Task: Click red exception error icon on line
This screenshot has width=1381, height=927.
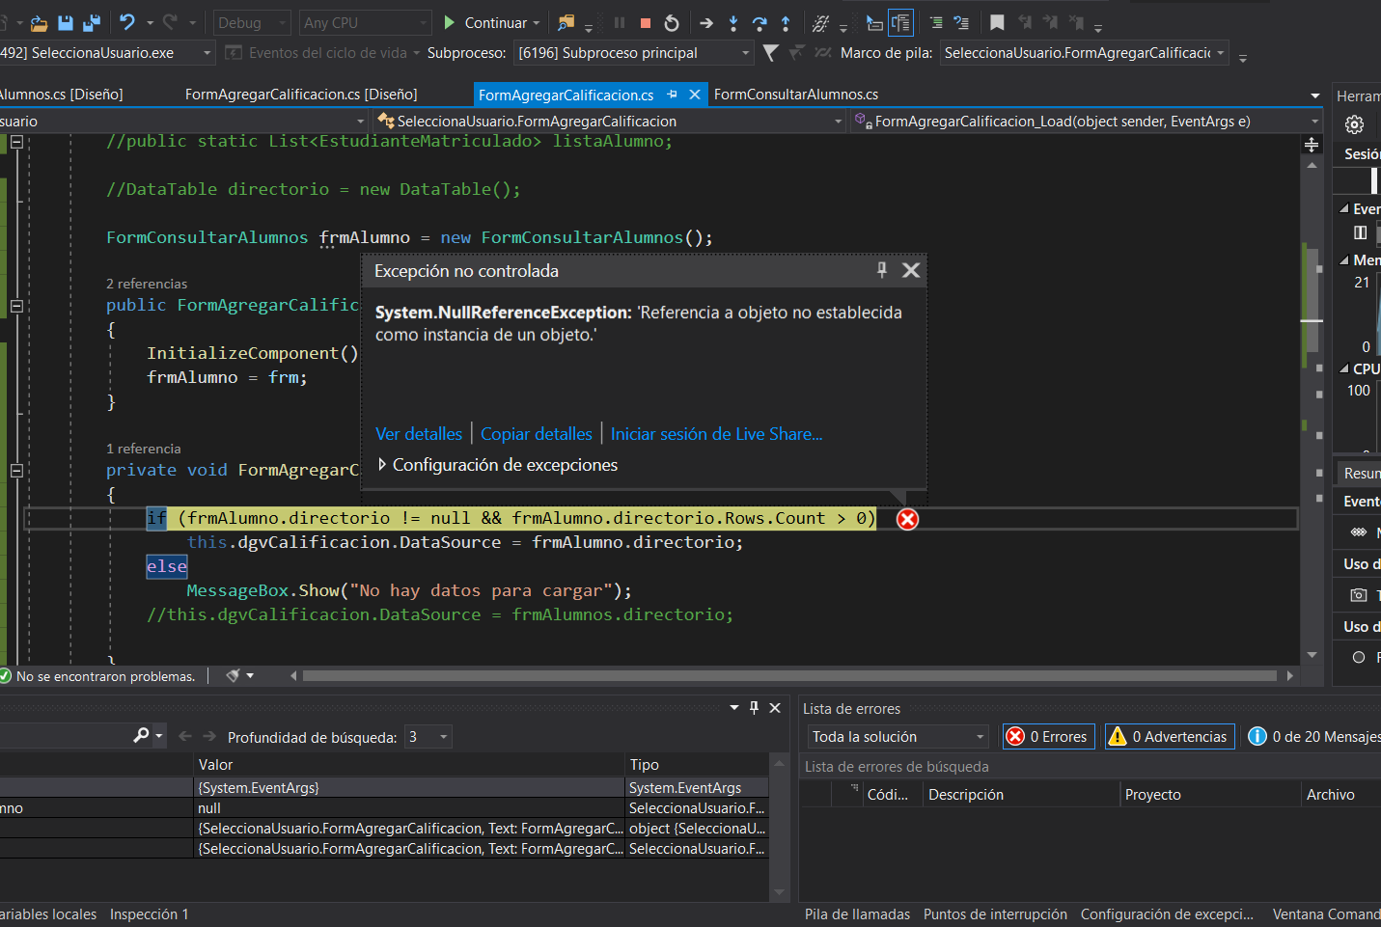Action: (x=907, y=519)
